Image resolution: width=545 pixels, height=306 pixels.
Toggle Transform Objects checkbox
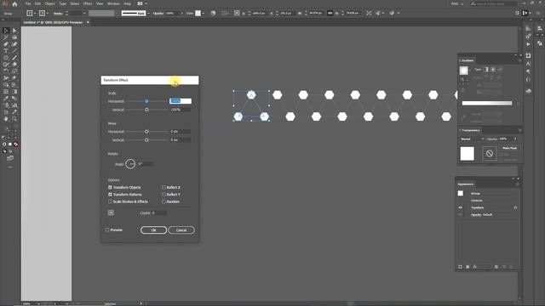(110, 187)
